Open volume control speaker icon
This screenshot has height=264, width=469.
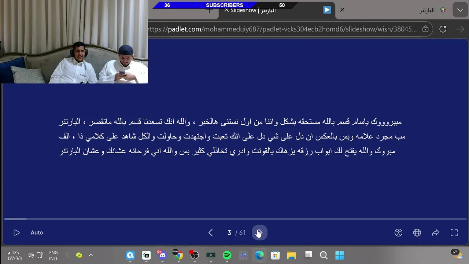(30, 255)
